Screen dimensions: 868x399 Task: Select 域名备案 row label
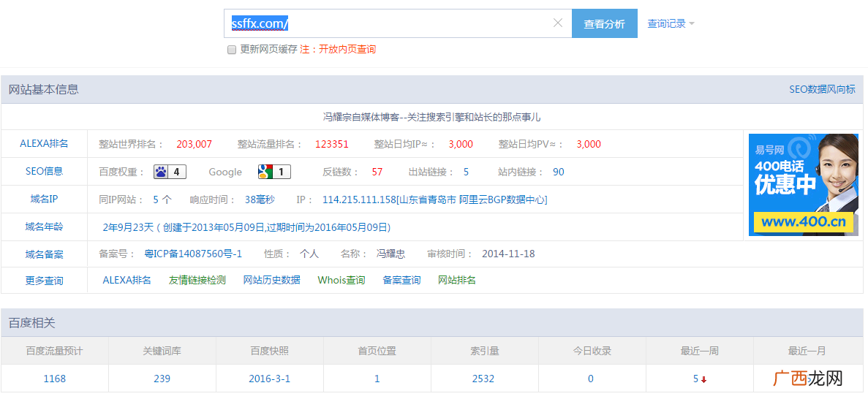pyautogui.click(x=45, y=254)
